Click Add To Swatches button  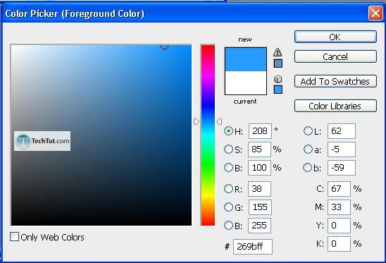click(x=335, y=81)
